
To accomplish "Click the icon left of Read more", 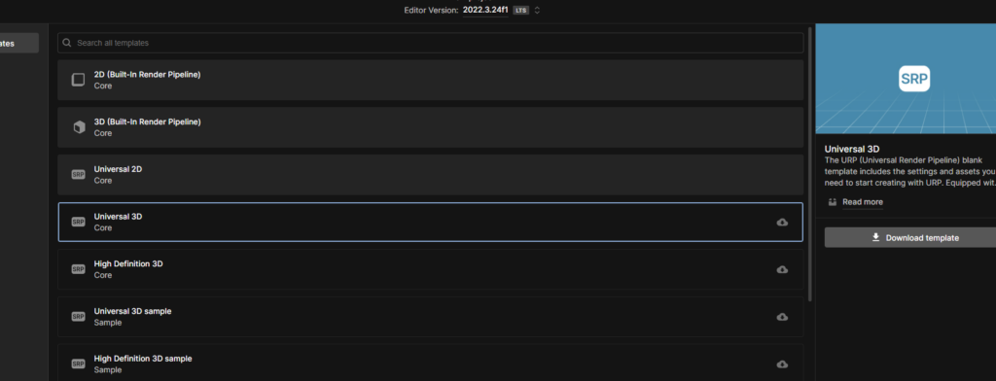I will pyautogui.click(x=833, y=202).
